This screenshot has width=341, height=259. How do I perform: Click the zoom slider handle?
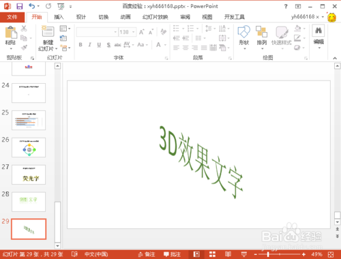click(268, 254)
